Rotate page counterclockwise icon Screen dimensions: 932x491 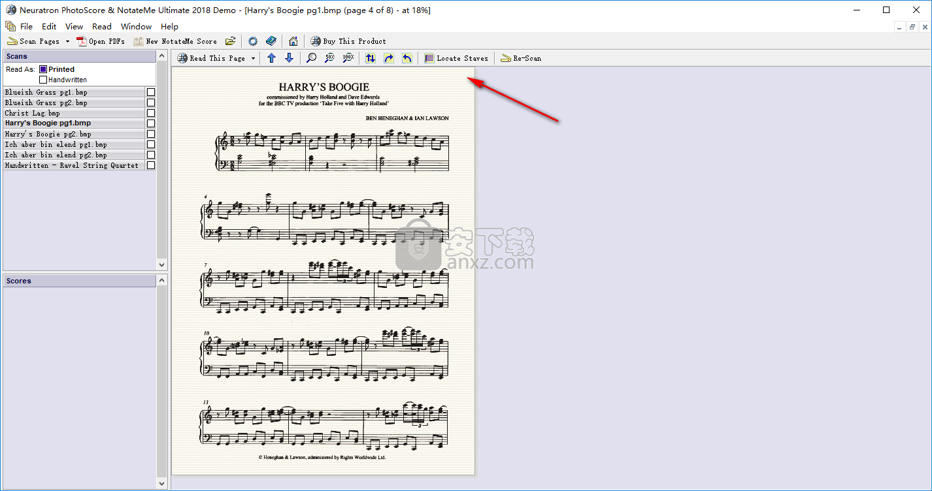click(x=407, y=58)
